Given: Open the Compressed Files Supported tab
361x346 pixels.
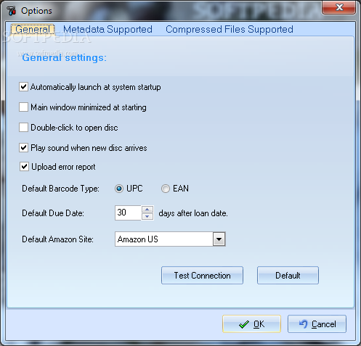Looking at the screenshot, I should point(230,29).
